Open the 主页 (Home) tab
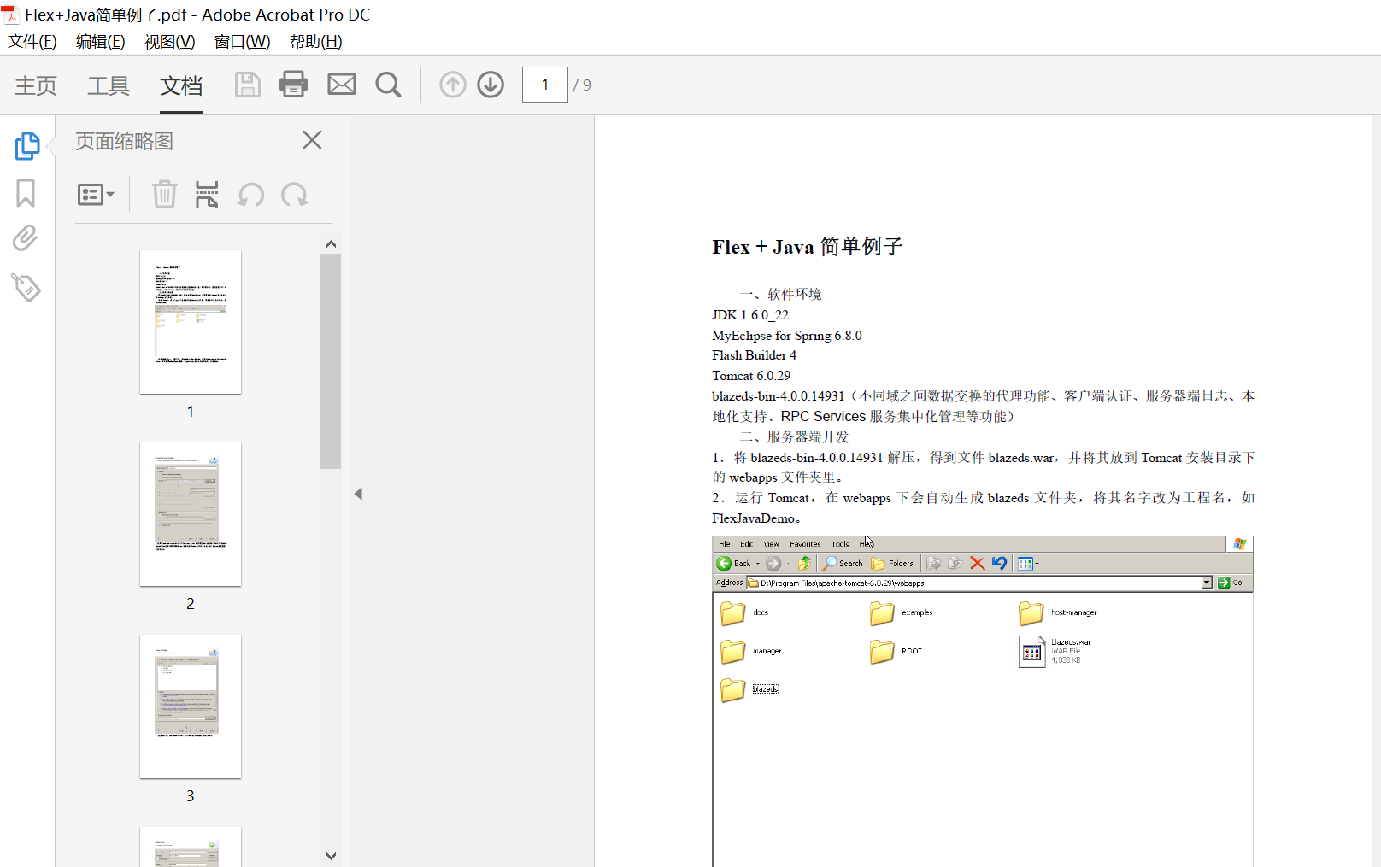Screen dimensions: 1381x867 pyautogui.click(x=36, y=85)
